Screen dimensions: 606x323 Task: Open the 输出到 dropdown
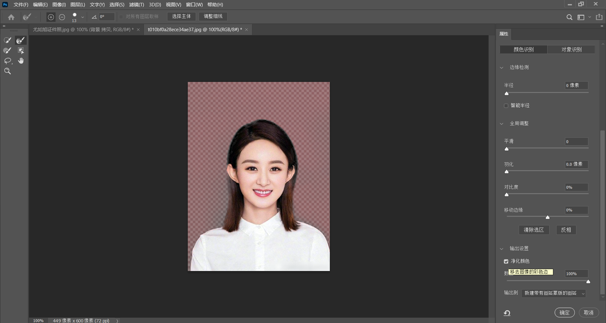pos(554,293)
